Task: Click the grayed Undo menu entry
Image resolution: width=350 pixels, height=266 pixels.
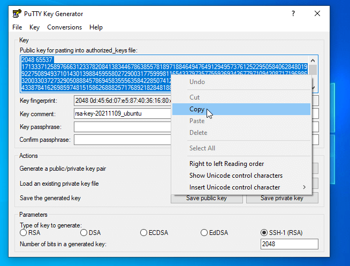Action: 241,82
